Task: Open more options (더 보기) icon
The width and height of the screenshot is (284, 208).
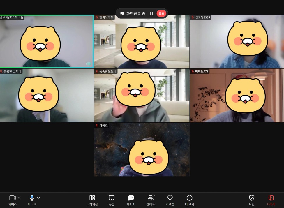Action: tap(189, 198)
